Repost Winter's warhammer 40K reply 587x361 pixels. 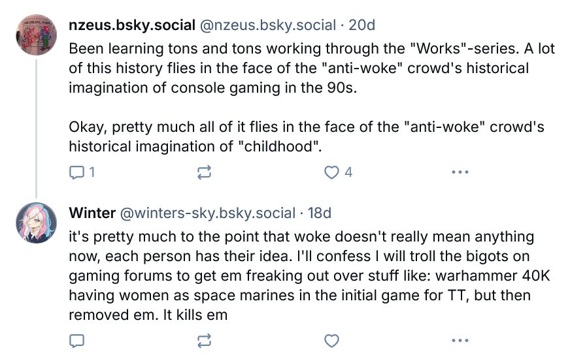pos(204,341)
